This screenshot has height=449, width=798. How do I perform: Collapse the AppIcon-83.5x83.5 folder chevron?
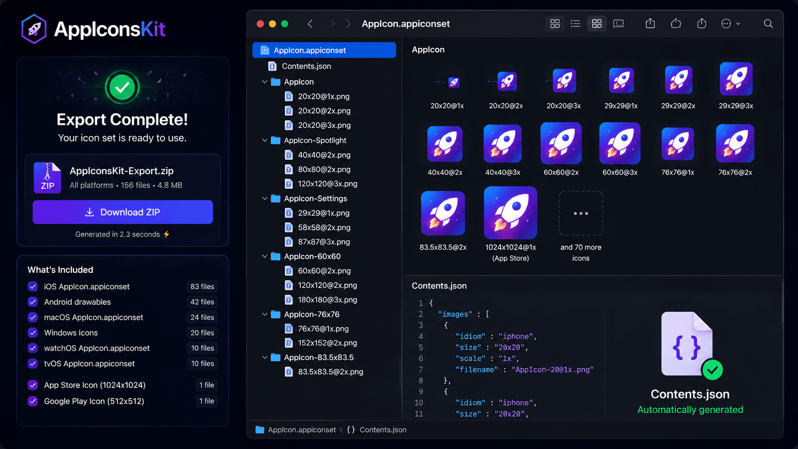[264, 357]
